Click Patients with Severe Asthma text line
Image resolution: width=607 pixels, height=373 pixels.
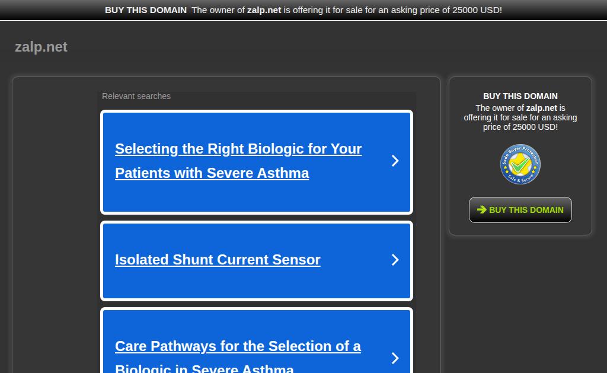coord(212,173)
